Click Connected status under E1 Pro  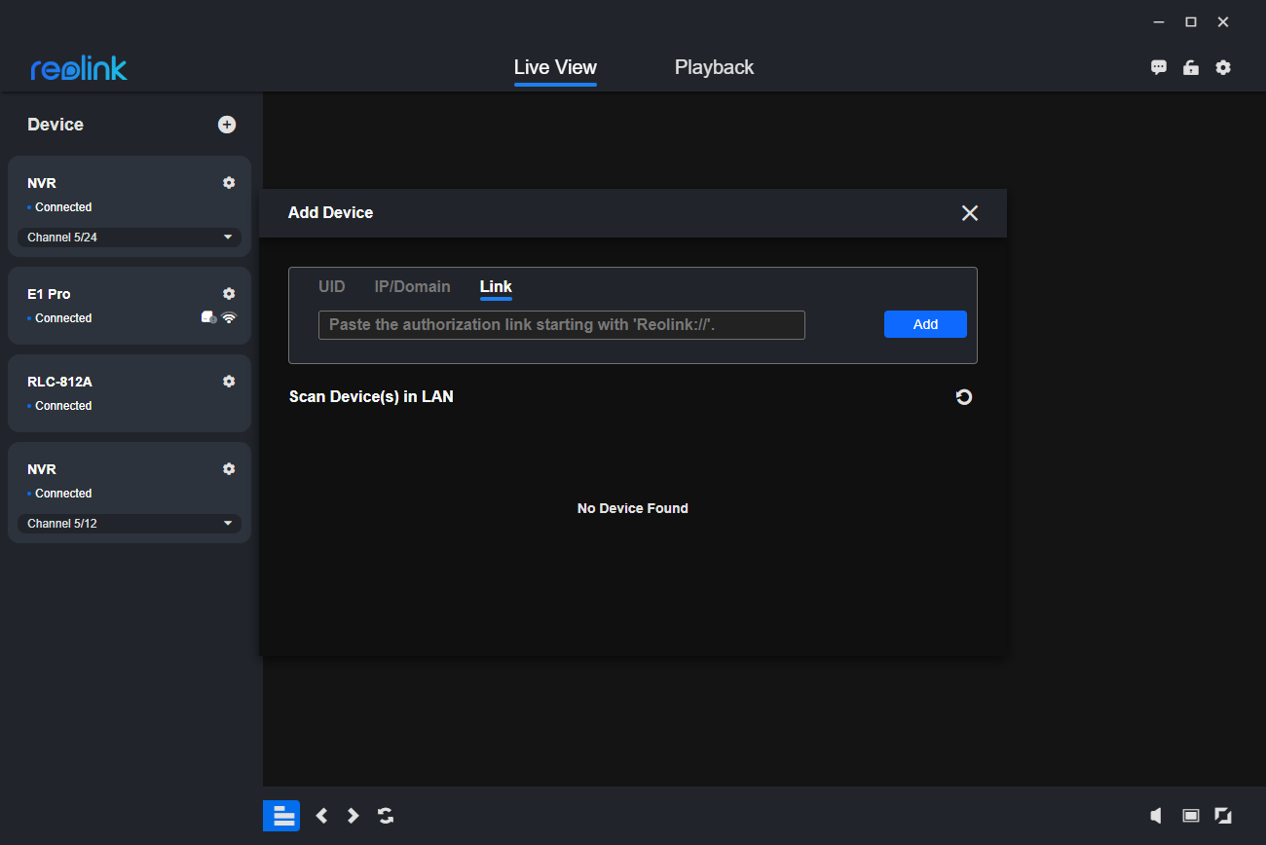click(x=63, y=318)
